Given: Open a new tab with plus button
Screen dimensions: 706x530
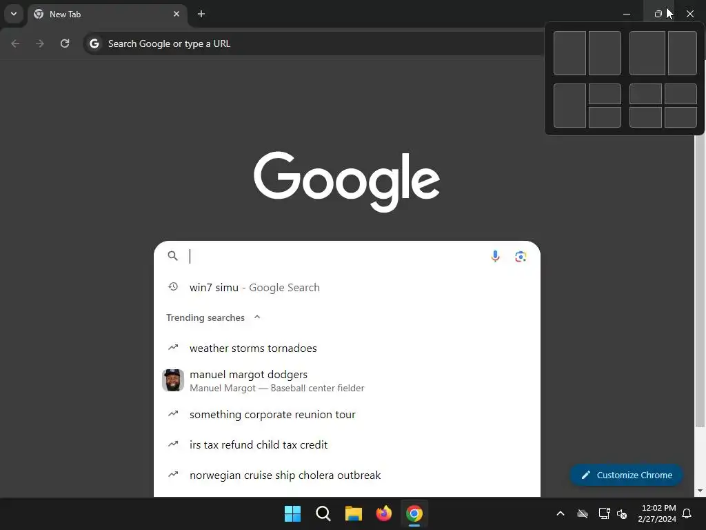Looking at the screenshot, I should [201, 14].
